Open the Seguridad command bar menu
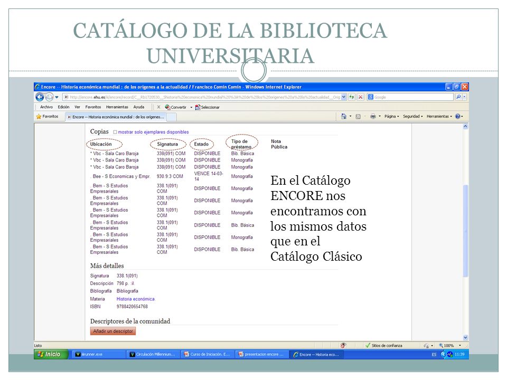507x380 pixels. [x=412, y=116]
